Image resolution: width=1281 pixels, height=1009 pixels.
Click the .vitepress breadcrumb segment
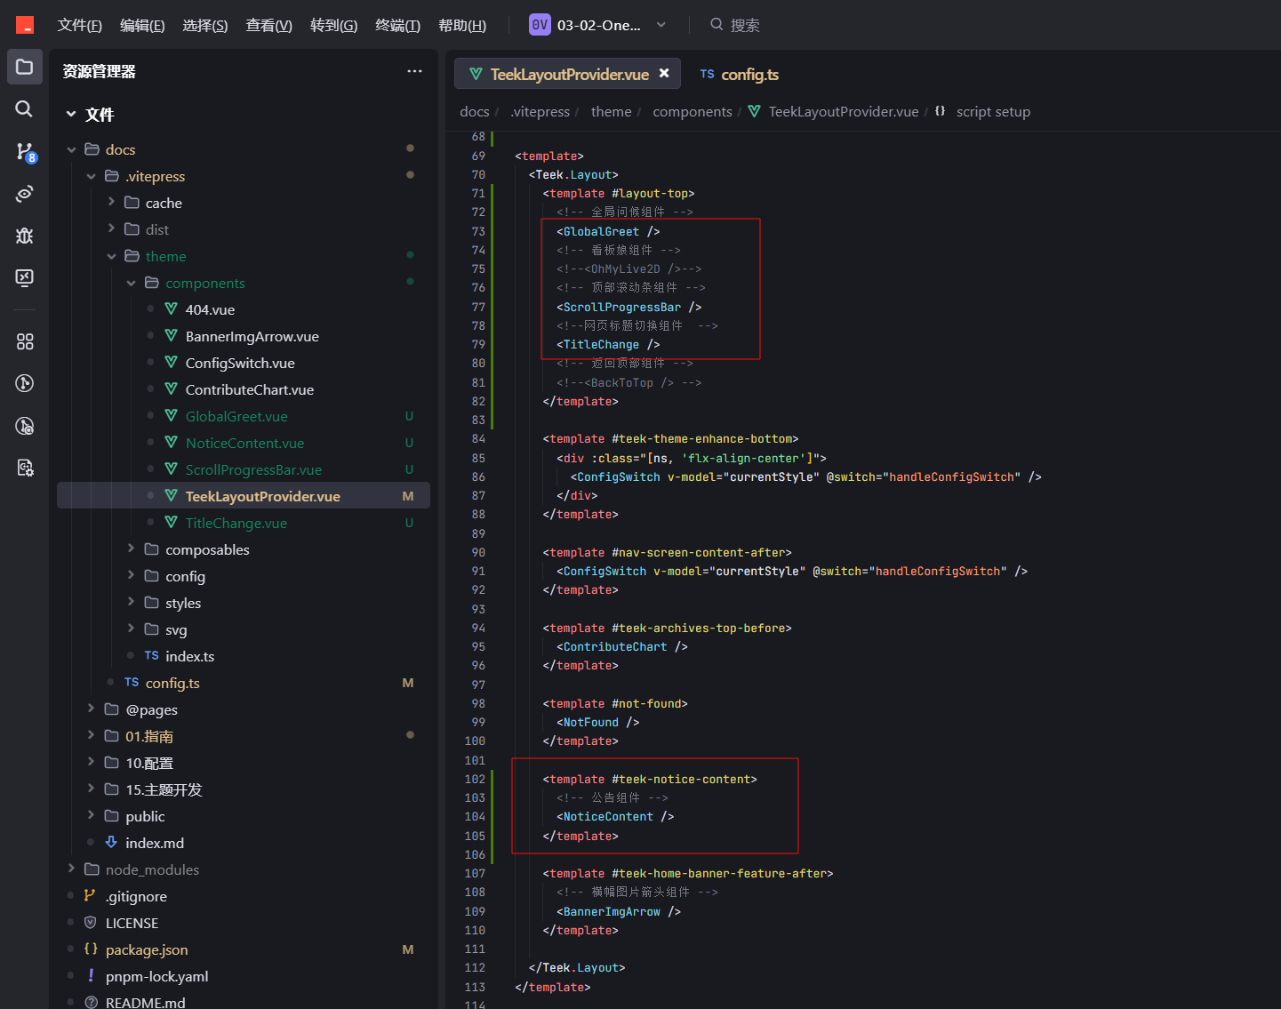coord(540,111)
